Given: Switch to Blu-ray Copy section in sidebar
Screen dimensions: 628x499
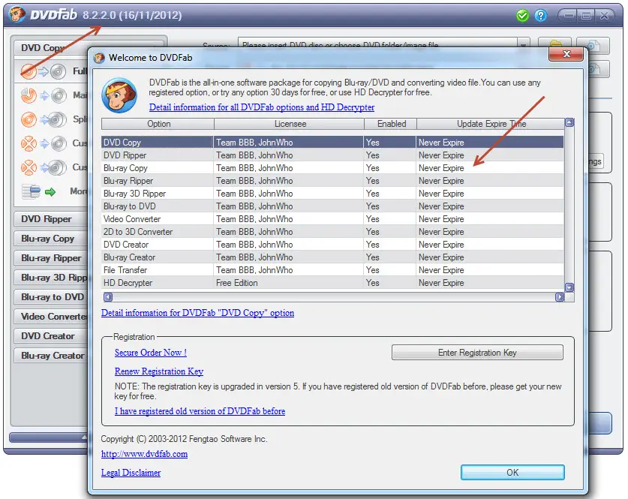Looking at the screenshot, I should click(50, 239).
